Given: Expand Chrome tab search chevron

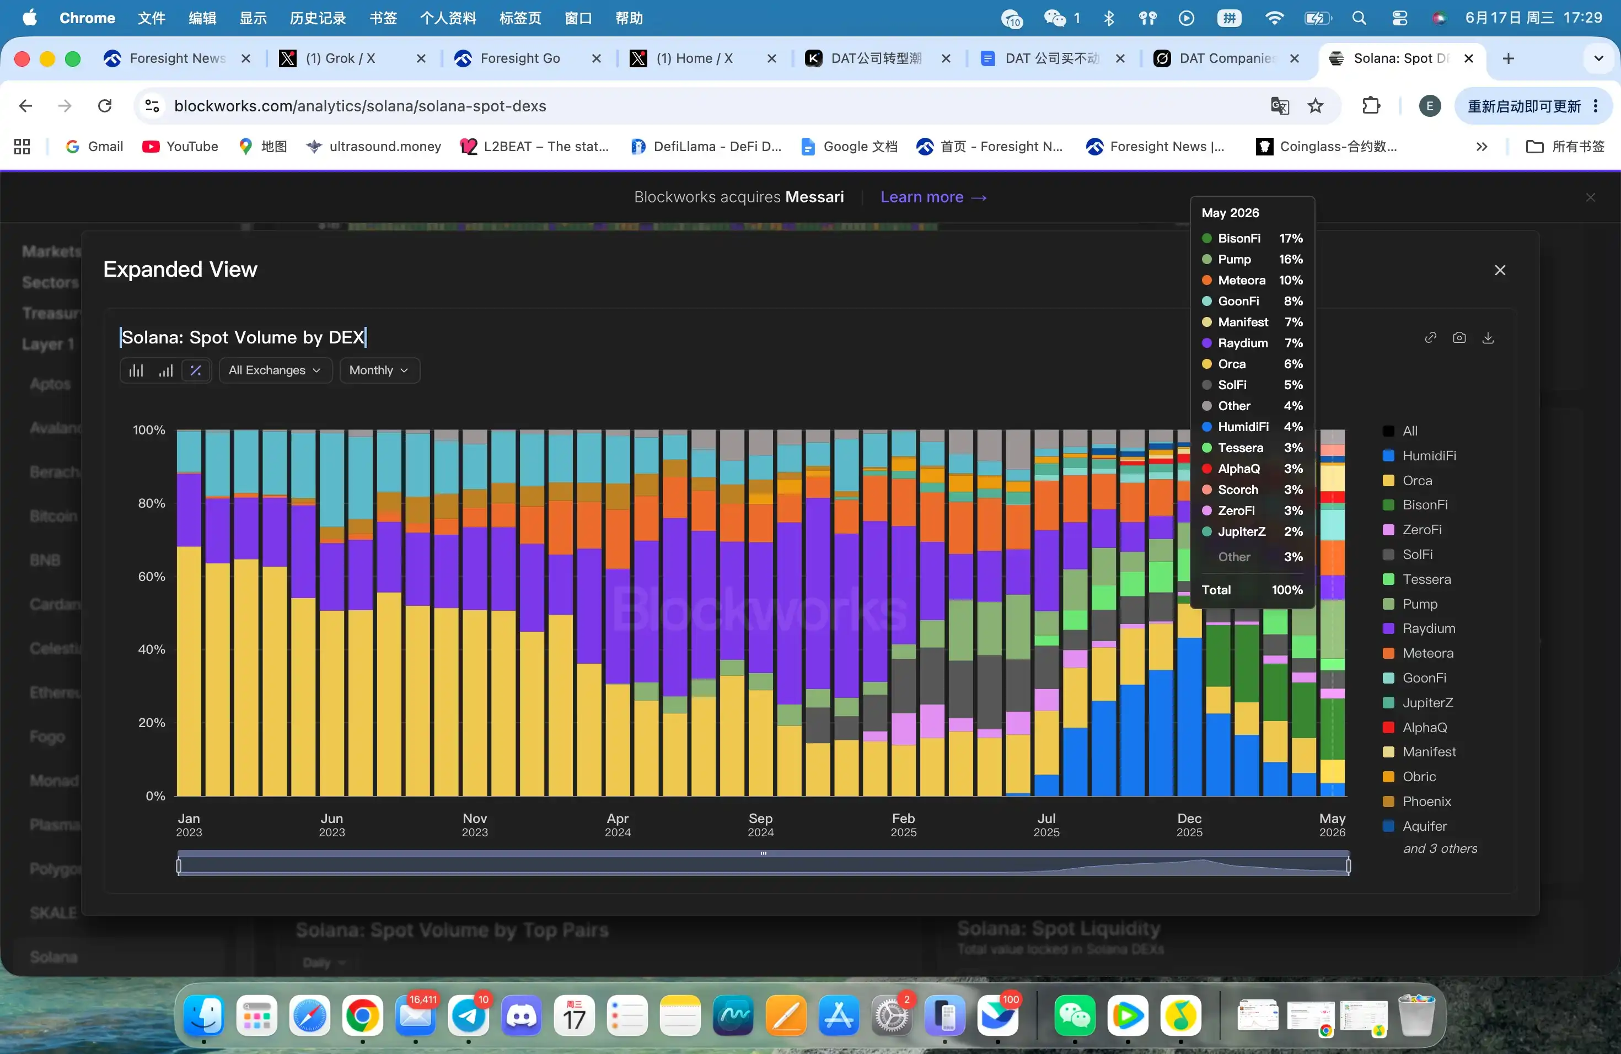Looking at the screenshot, I should click(1598, 58).
